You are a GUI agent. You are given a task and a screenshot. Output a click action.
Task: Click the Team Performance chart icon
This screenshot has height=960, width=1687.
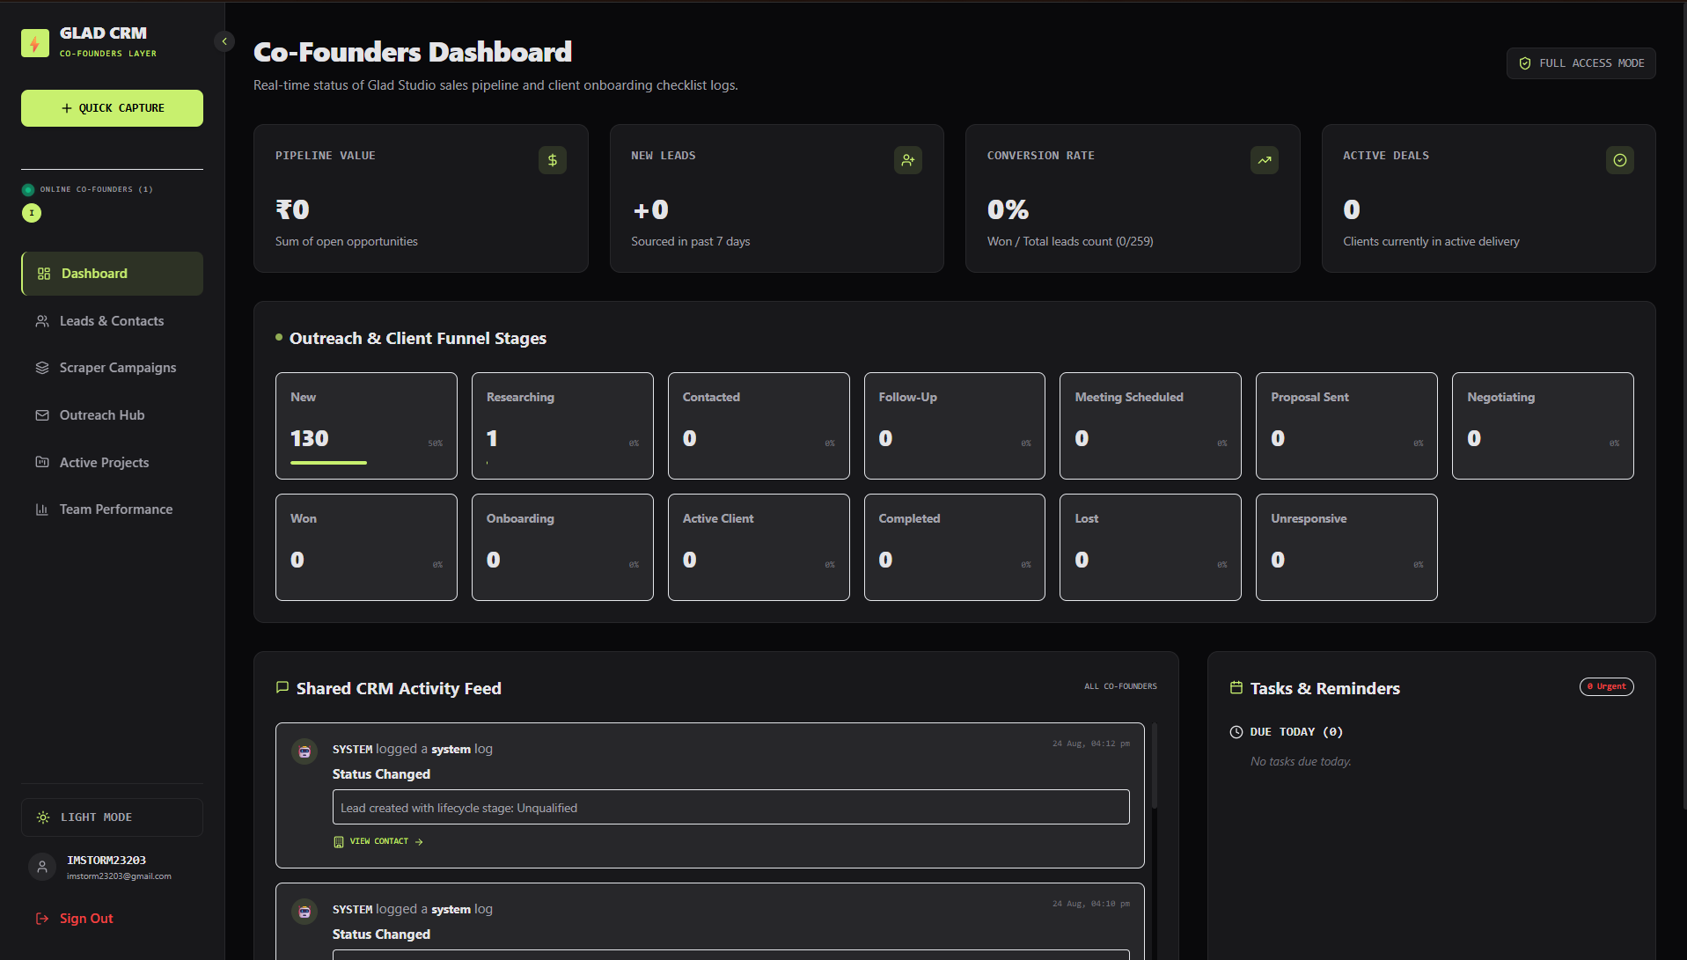tap(42, 509)
